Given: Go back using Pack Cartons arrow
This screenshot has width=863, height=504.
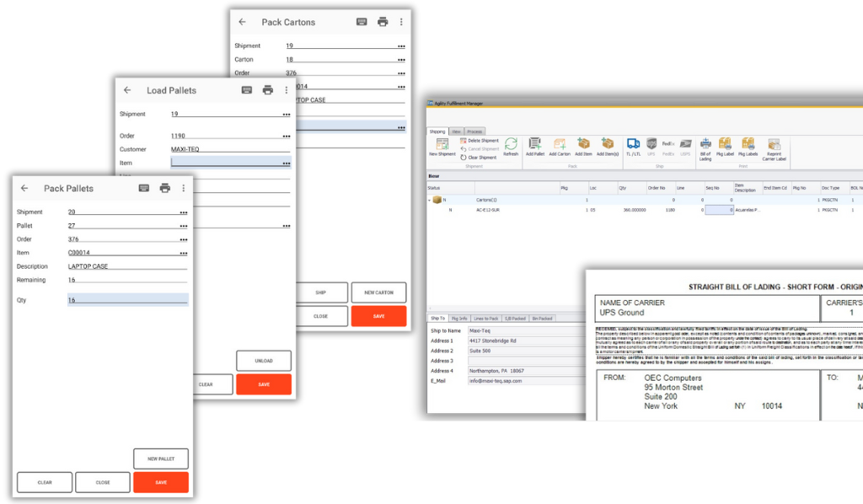Looking at the screenshot, I should 243,22.
